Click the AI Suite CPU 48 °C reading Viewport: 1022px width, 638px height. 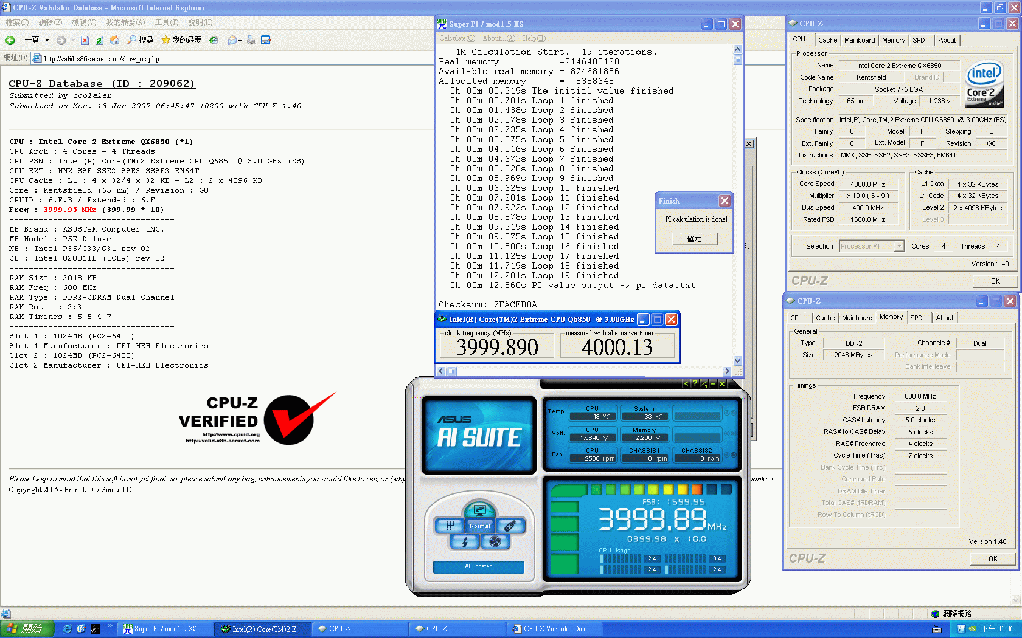point(592,416)
